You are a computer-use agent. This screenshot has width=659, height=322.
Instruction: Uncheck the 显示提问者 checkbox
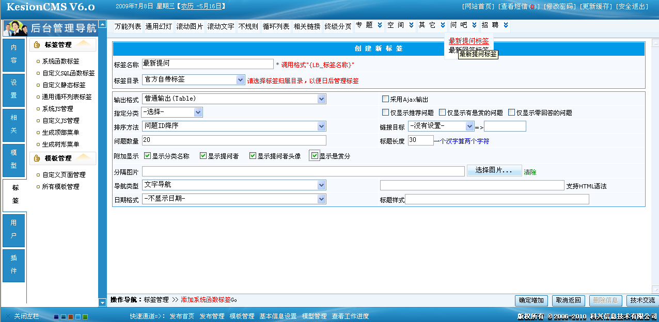(203, 156)
